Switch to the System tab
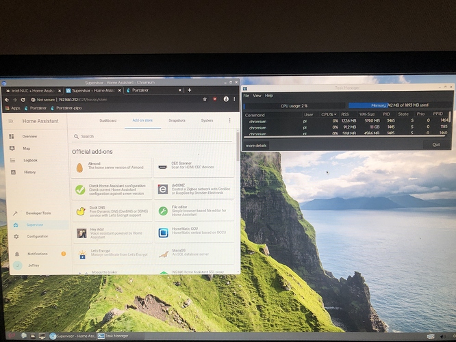This screenshot has width=456, height=342. pyautogui.click(x=207, y=120)
